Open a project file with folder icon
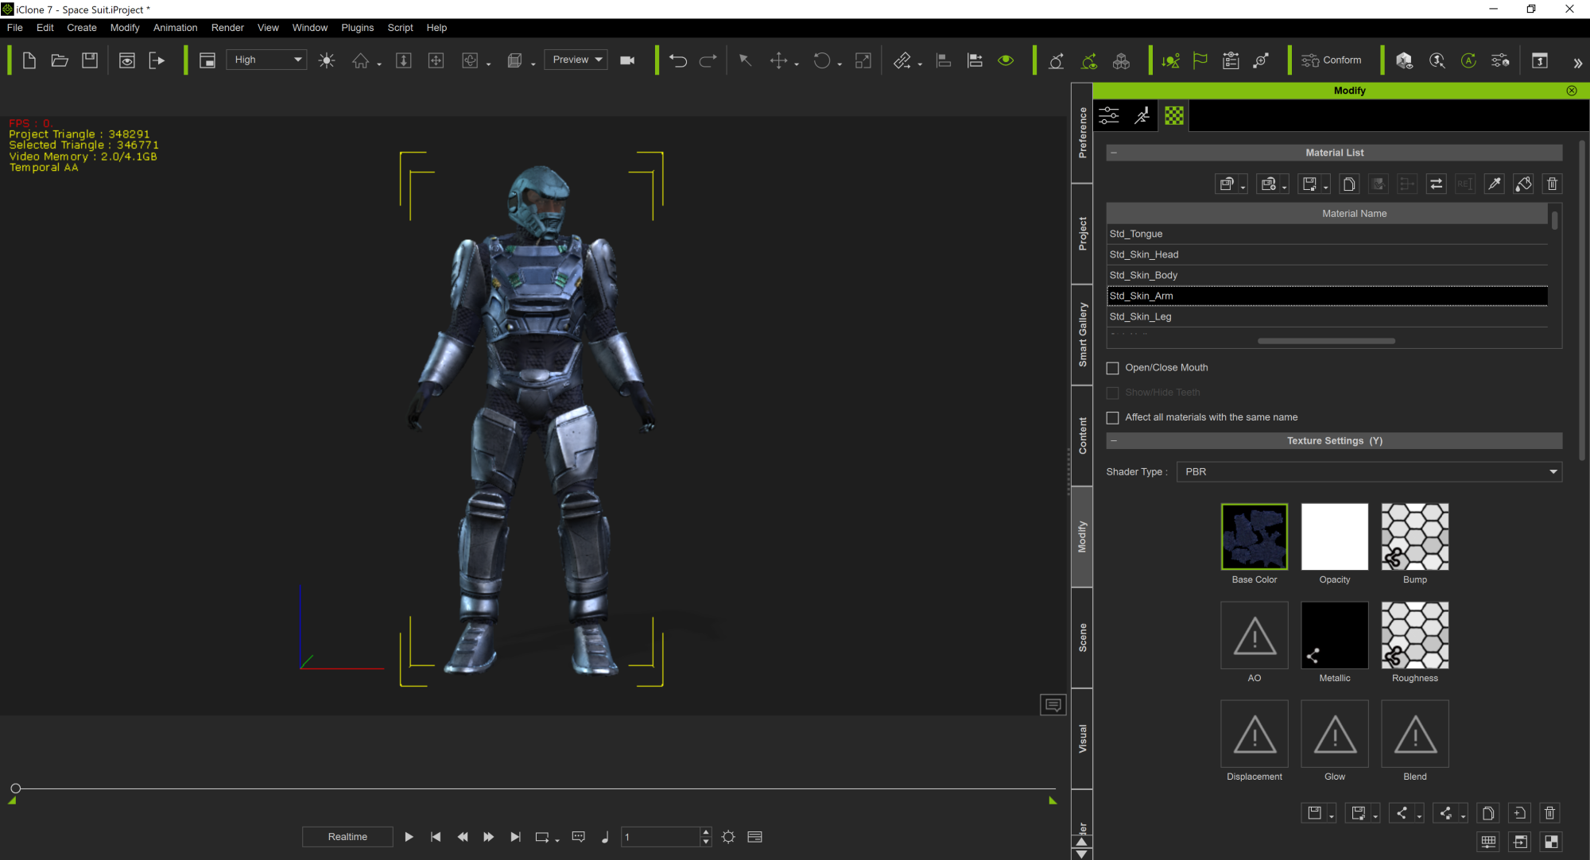 click(60, 60)
